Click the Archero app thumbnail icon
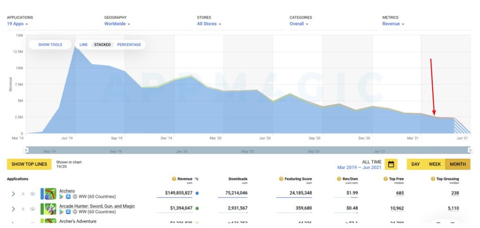The height and width of the screenshot is (228, 480). coord(50,193)
